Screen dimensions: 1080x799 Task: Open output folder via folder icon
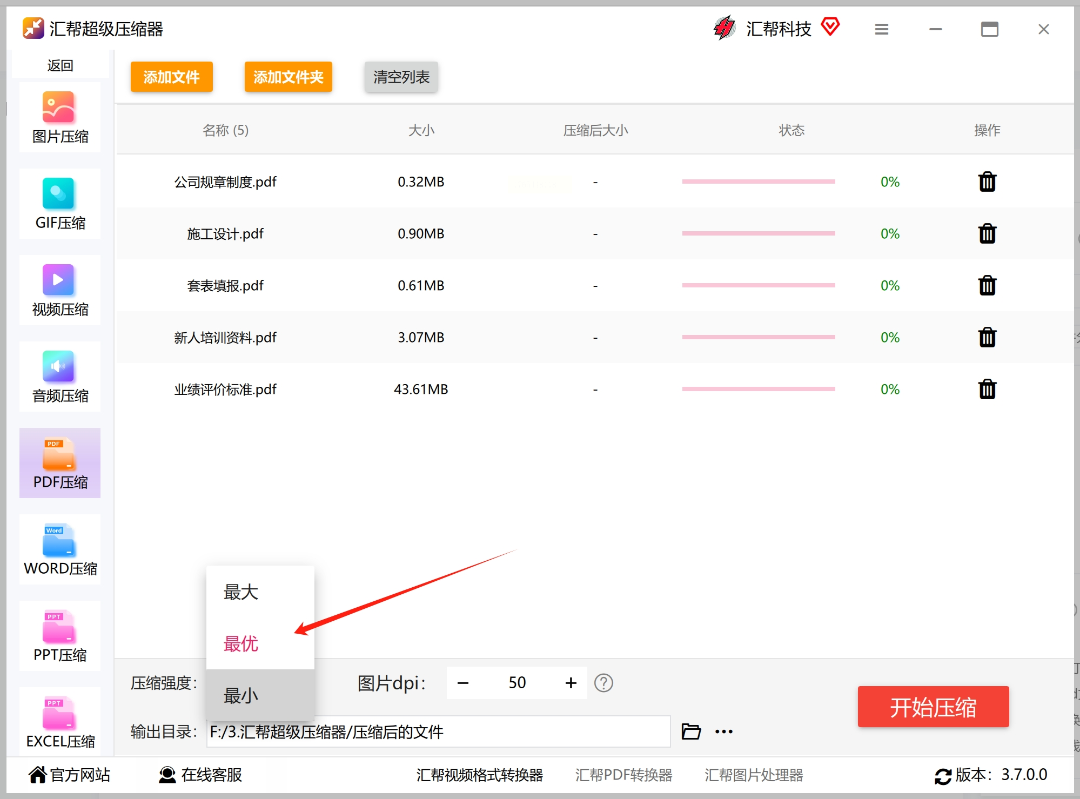[691, 731]
